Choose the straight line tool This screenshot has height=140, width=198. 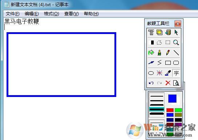pyautogui.click(x=176, y=52)
